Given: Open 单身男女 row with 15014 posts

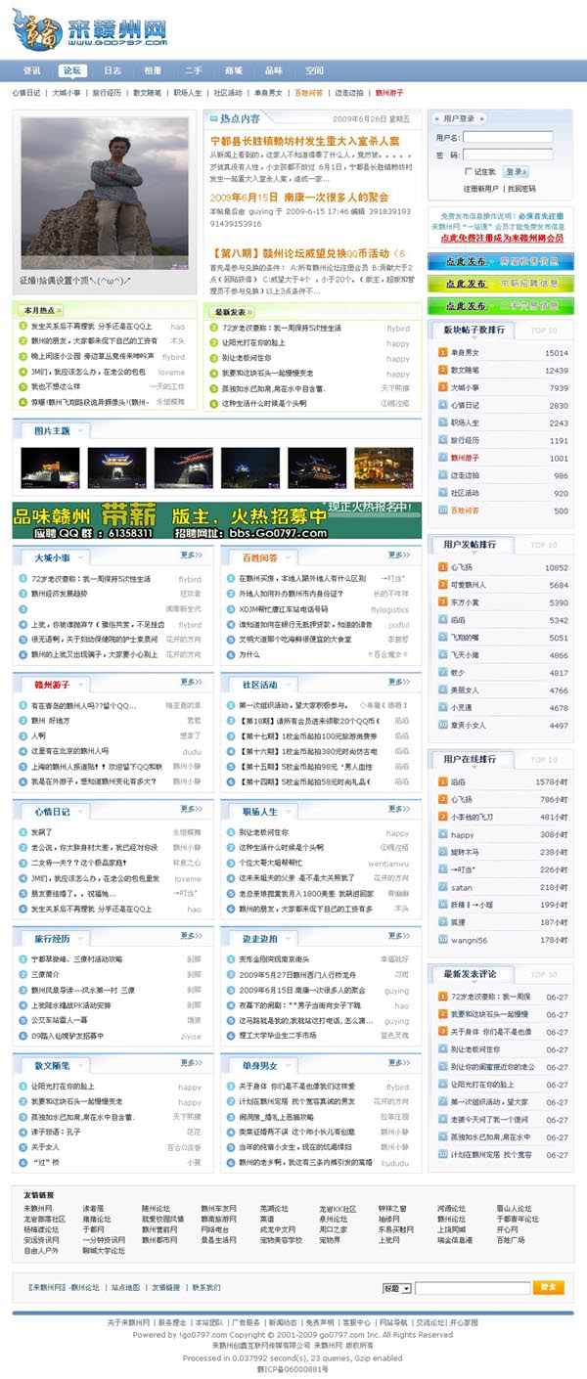Looking at the screenshot, I should click(501, 352).
